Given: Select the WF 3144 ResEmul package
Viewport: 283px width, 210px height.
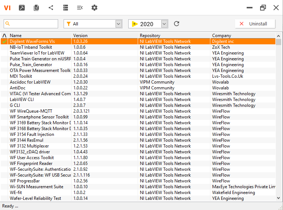Looking at the screenshot, I should click(x=138, y=140).
